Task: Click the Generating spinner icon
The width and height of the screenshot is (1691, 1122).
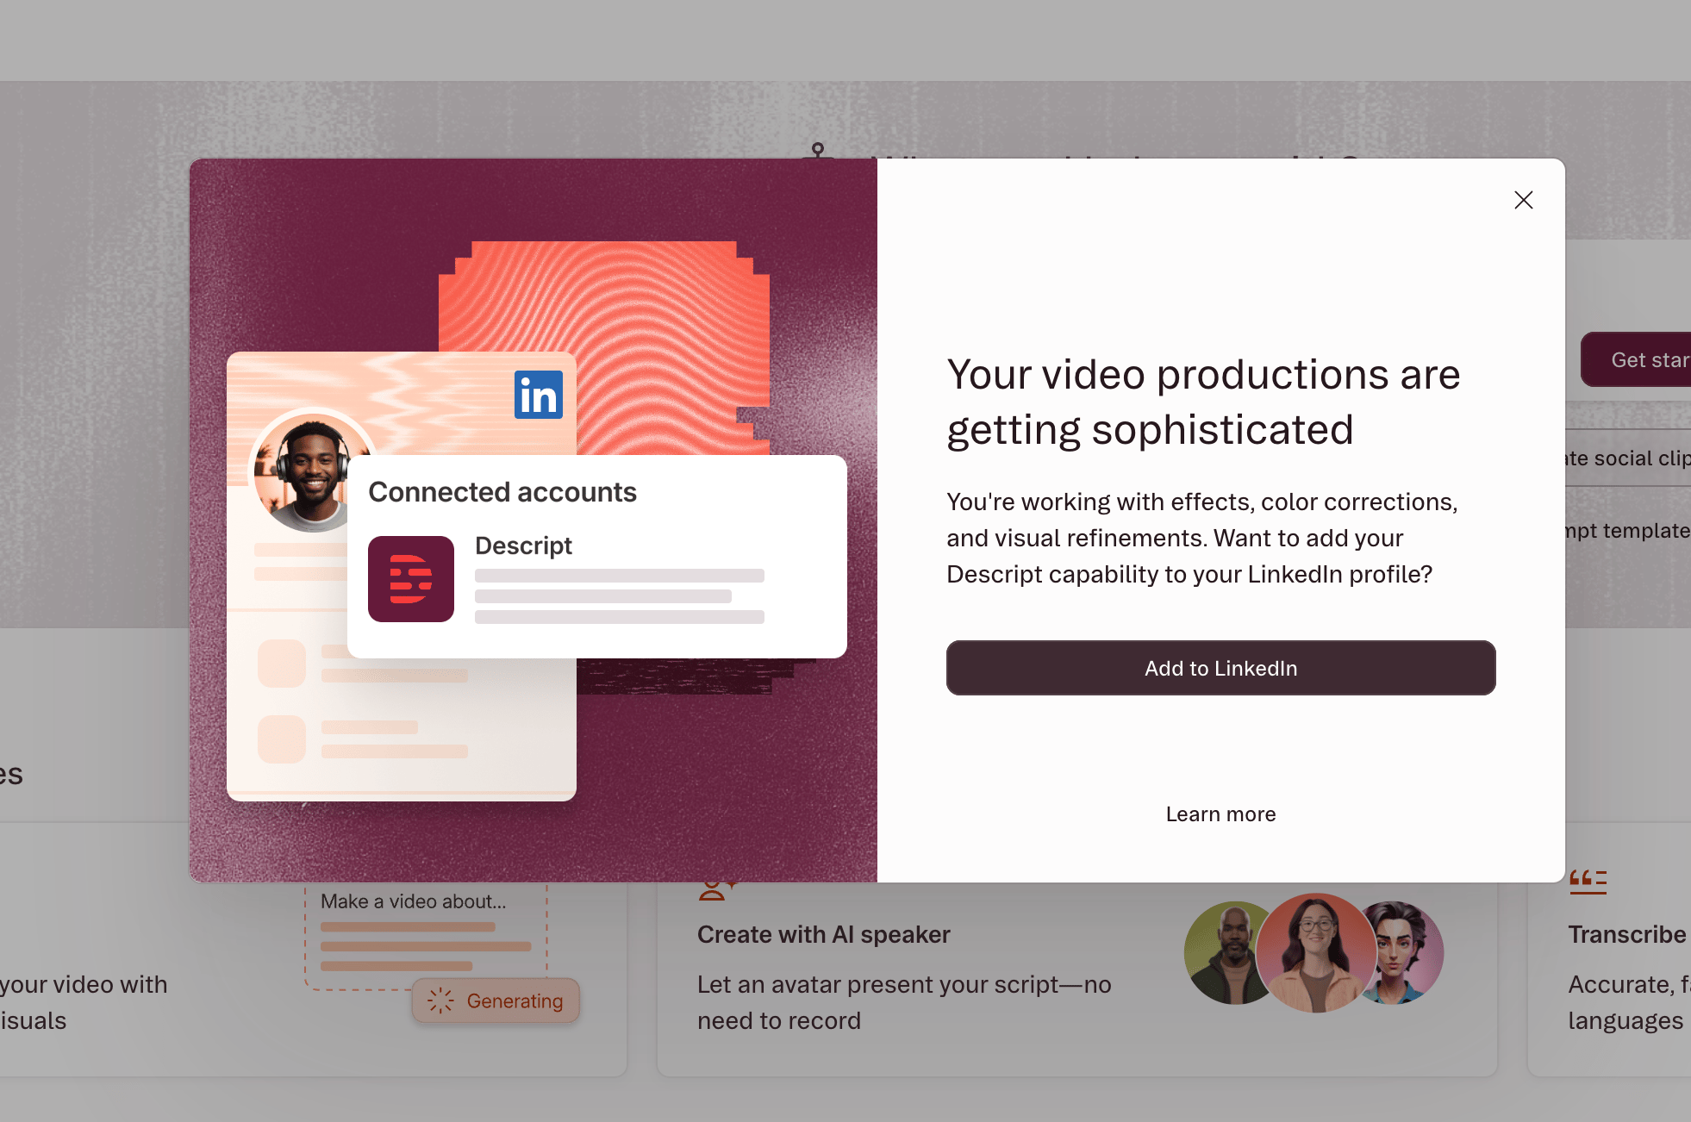Action: [x=440, y=1000]
